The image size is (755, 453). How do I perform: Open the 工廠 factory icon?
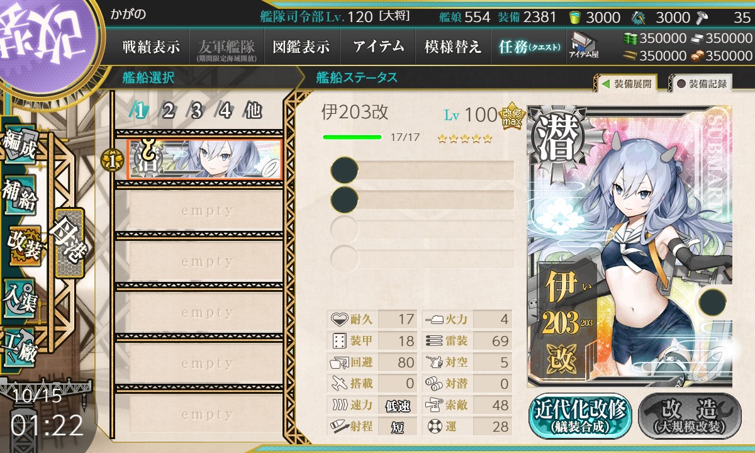pyautogui.click(x=20, y=347)
